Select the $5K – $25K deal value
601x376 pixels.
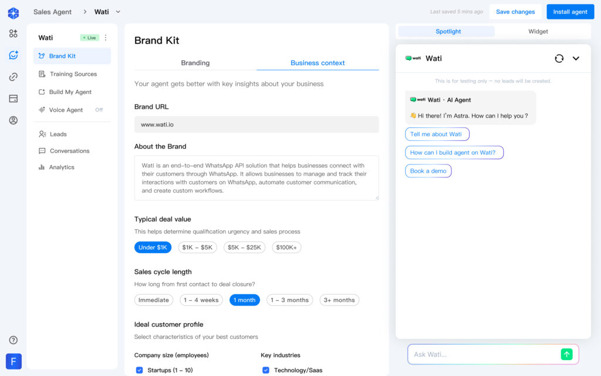coord(244,247)
